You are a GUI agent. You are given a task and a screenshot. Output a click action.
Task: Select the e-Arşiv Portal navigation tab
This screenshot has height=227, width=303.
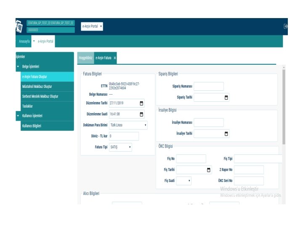45,41
